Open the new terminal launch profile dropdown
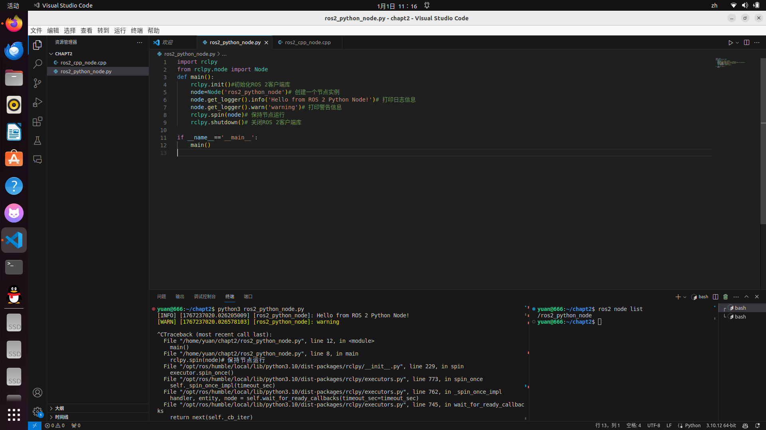Image resolution: width=766 pixels, height=430 pixels. click(685, 297)
